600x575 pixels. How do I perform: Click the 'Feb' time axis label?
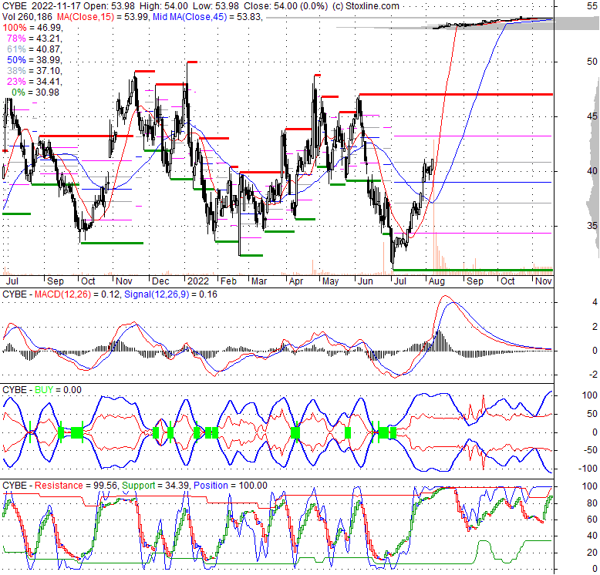tap(228, 281)
